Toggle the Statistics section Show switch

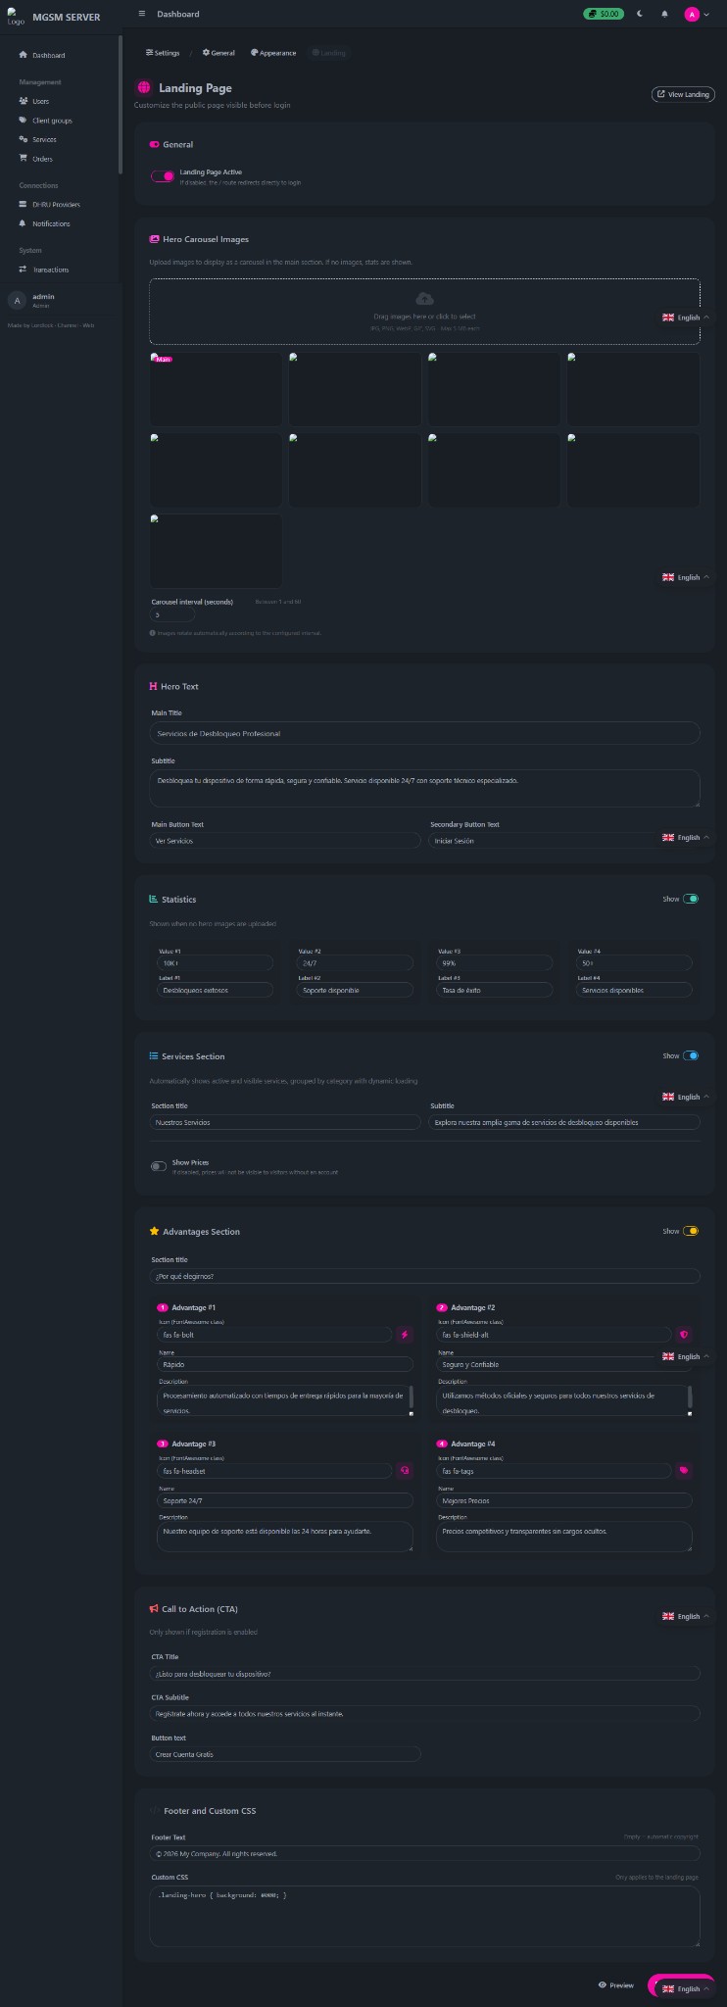[691, 899]
